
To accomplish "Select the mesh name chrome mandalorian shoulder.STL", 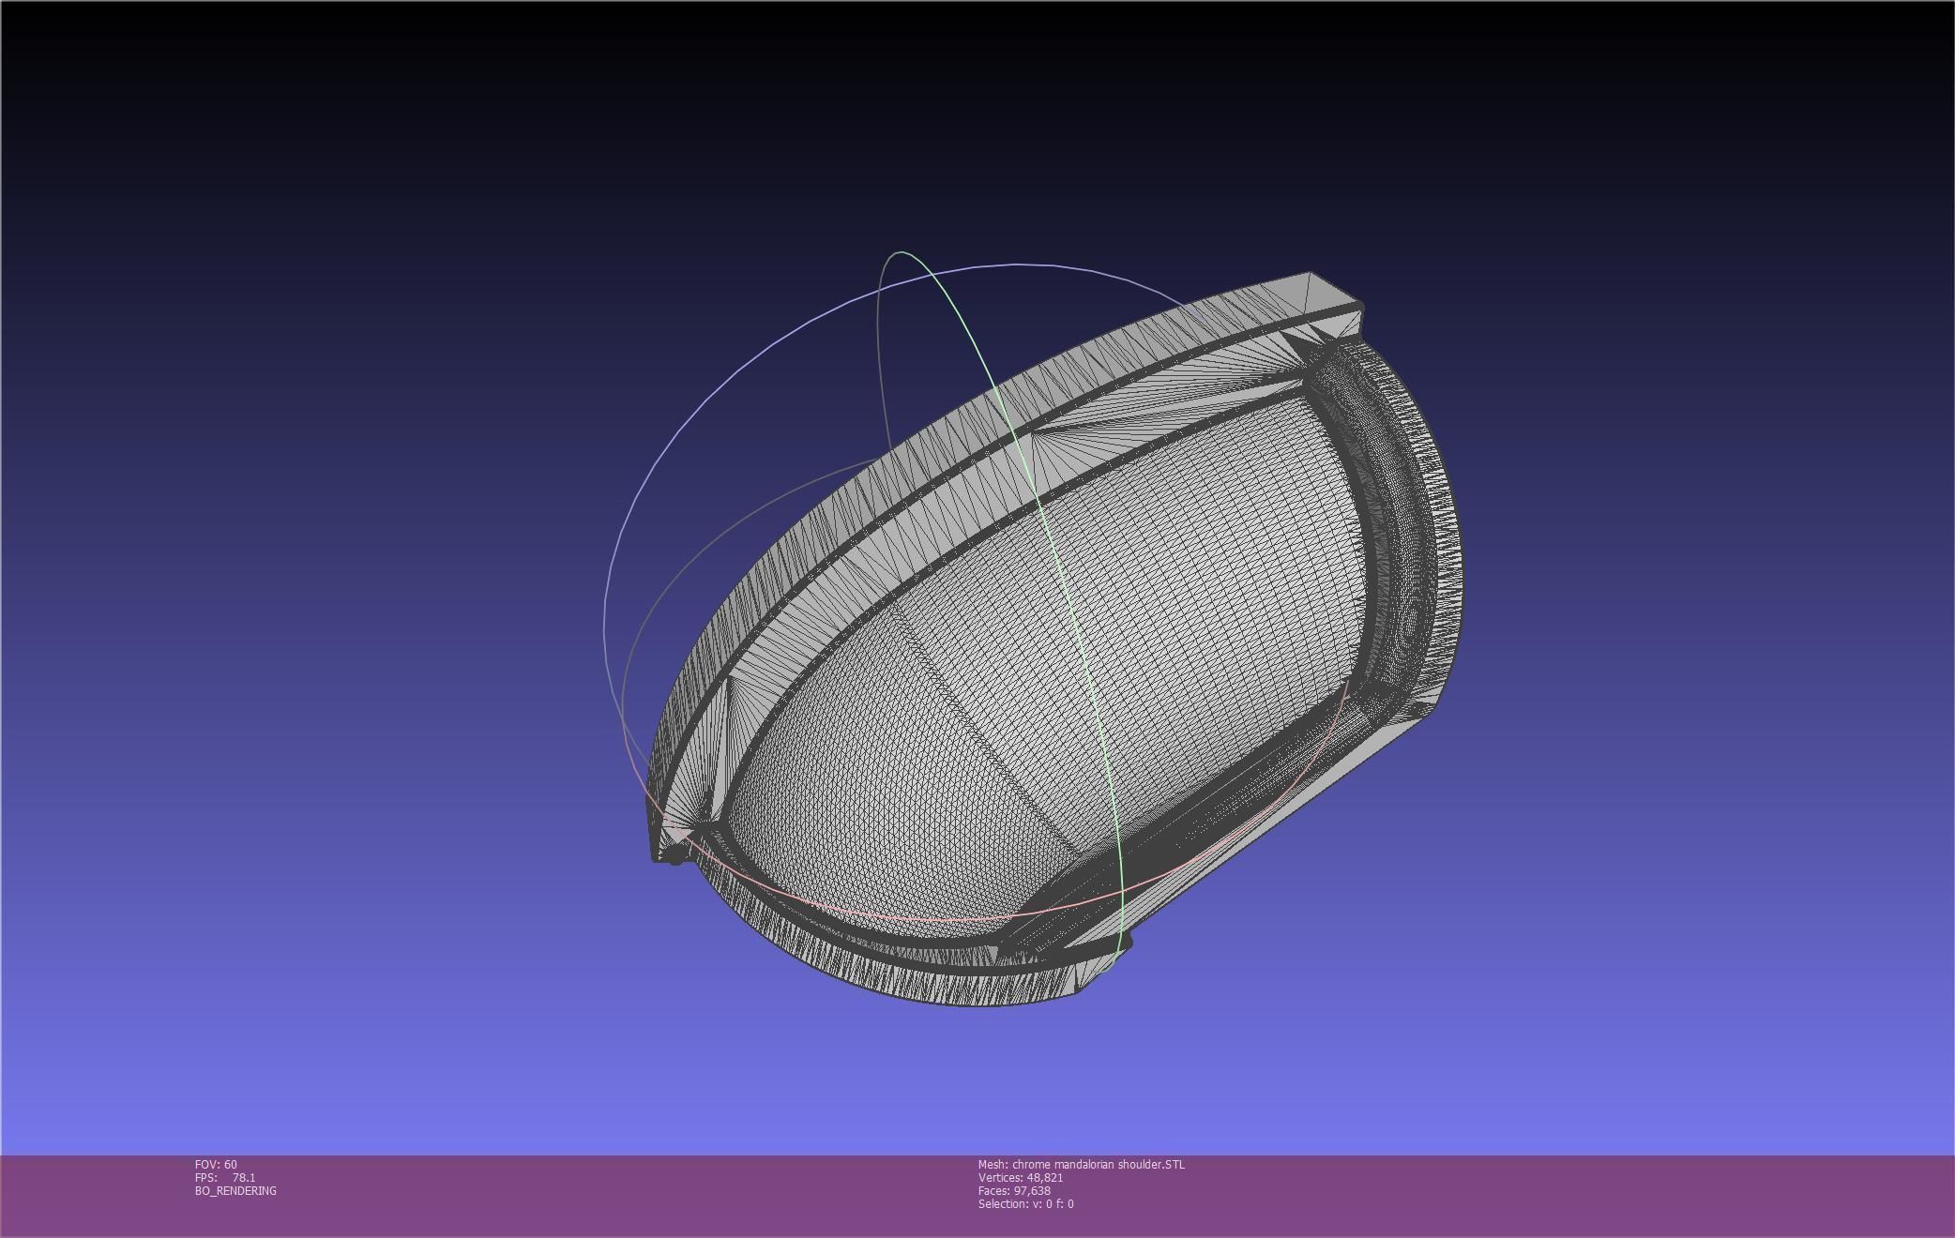I will coord(1082,1164).
